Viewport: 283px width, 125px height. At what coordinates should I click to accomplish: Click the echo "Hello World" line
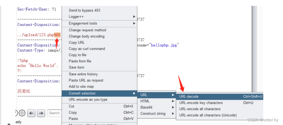coord(38,66)
